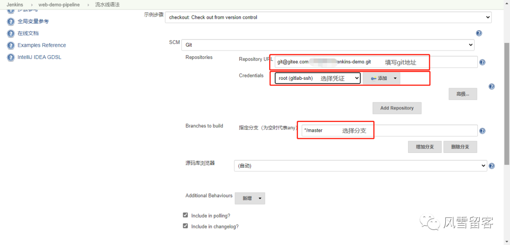The width and height of the screenshot is (510, 245).
Task: Open the Credentials root (gitlab-ssh) dropdown
Action: coord(317,78)
